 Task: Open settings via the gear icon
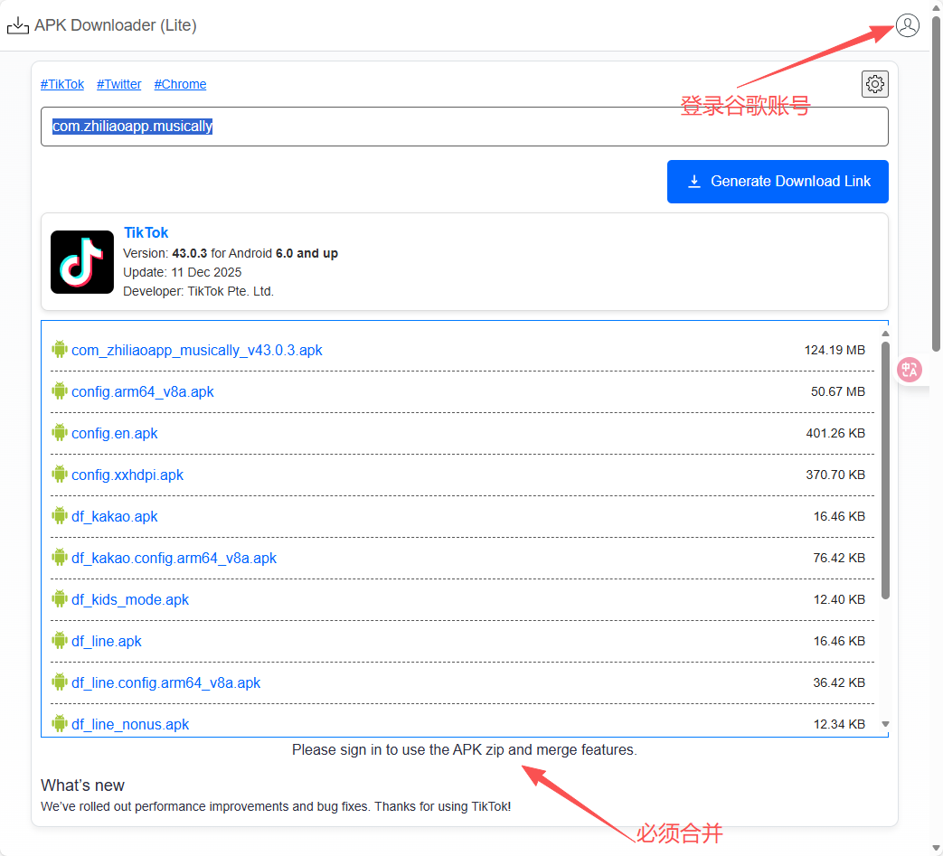tap(874, 84)
